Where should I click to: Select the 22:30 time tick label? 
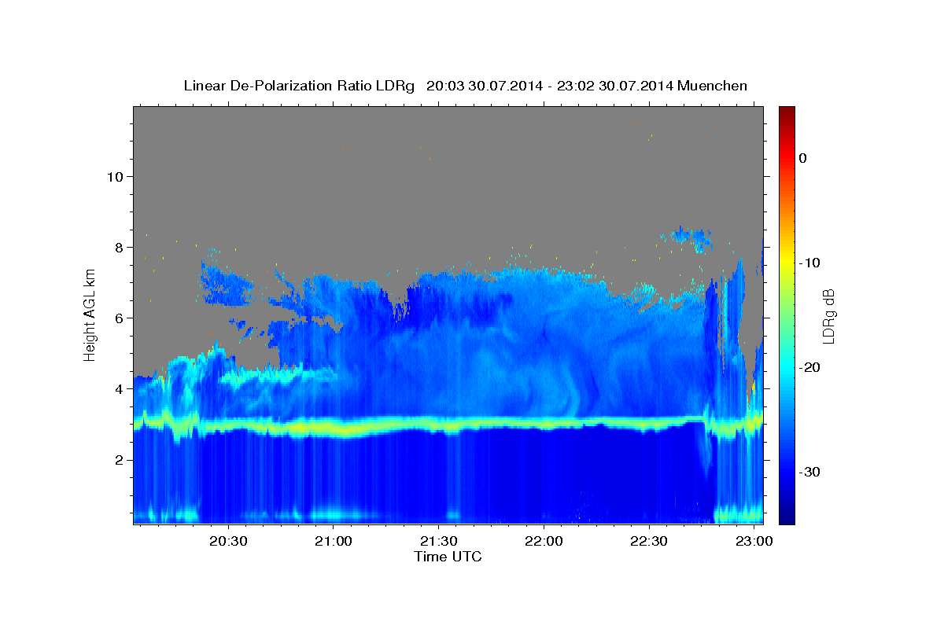tap(649, 542)
